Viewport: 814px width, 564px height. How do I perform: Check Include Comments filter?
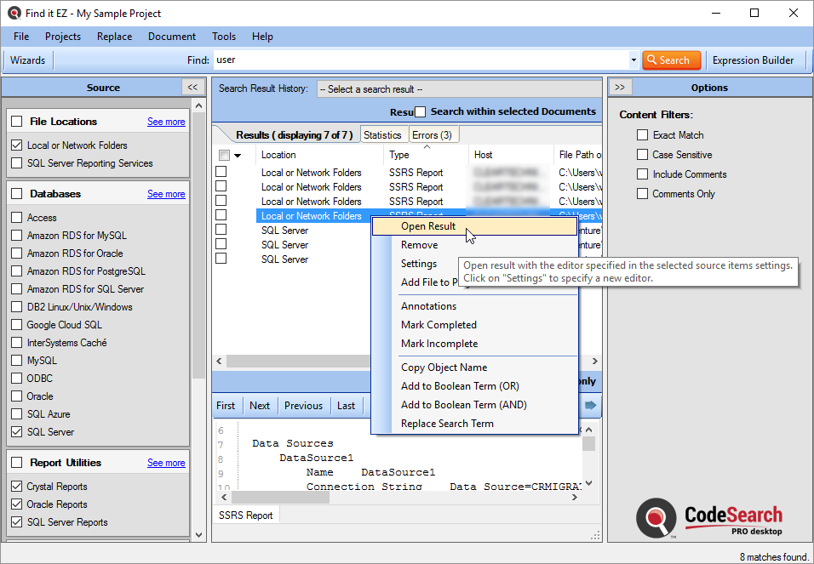(x=642, y=174)
